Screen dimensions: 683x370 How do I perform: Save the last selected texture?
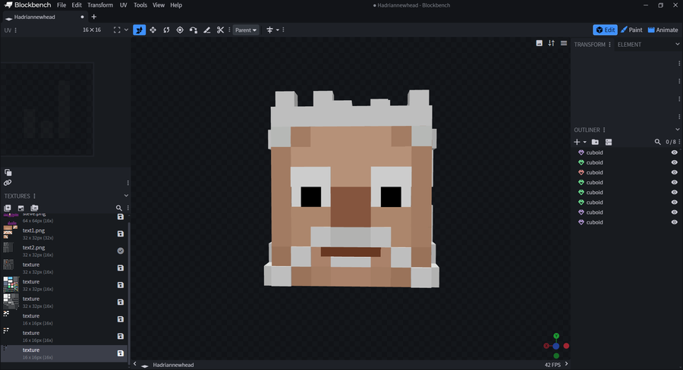pyautogui.click(x=121, y=353)
